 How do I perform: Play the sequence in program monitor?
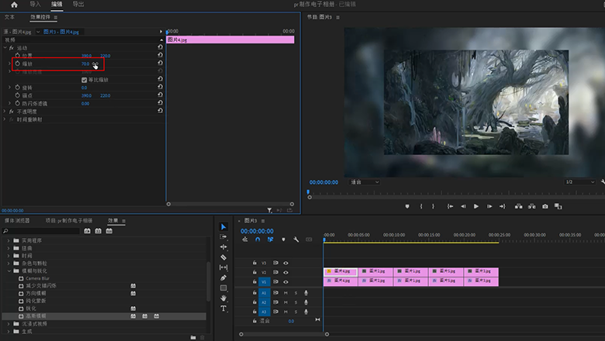pyautogui.click(x=476, y=206)
